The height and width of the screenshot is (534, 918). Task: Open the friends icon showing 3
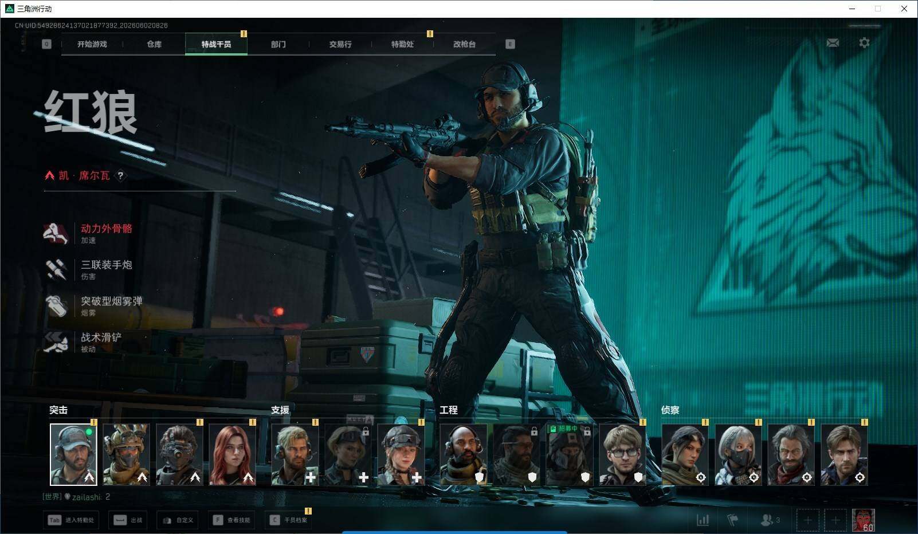(x=770, y=520)
